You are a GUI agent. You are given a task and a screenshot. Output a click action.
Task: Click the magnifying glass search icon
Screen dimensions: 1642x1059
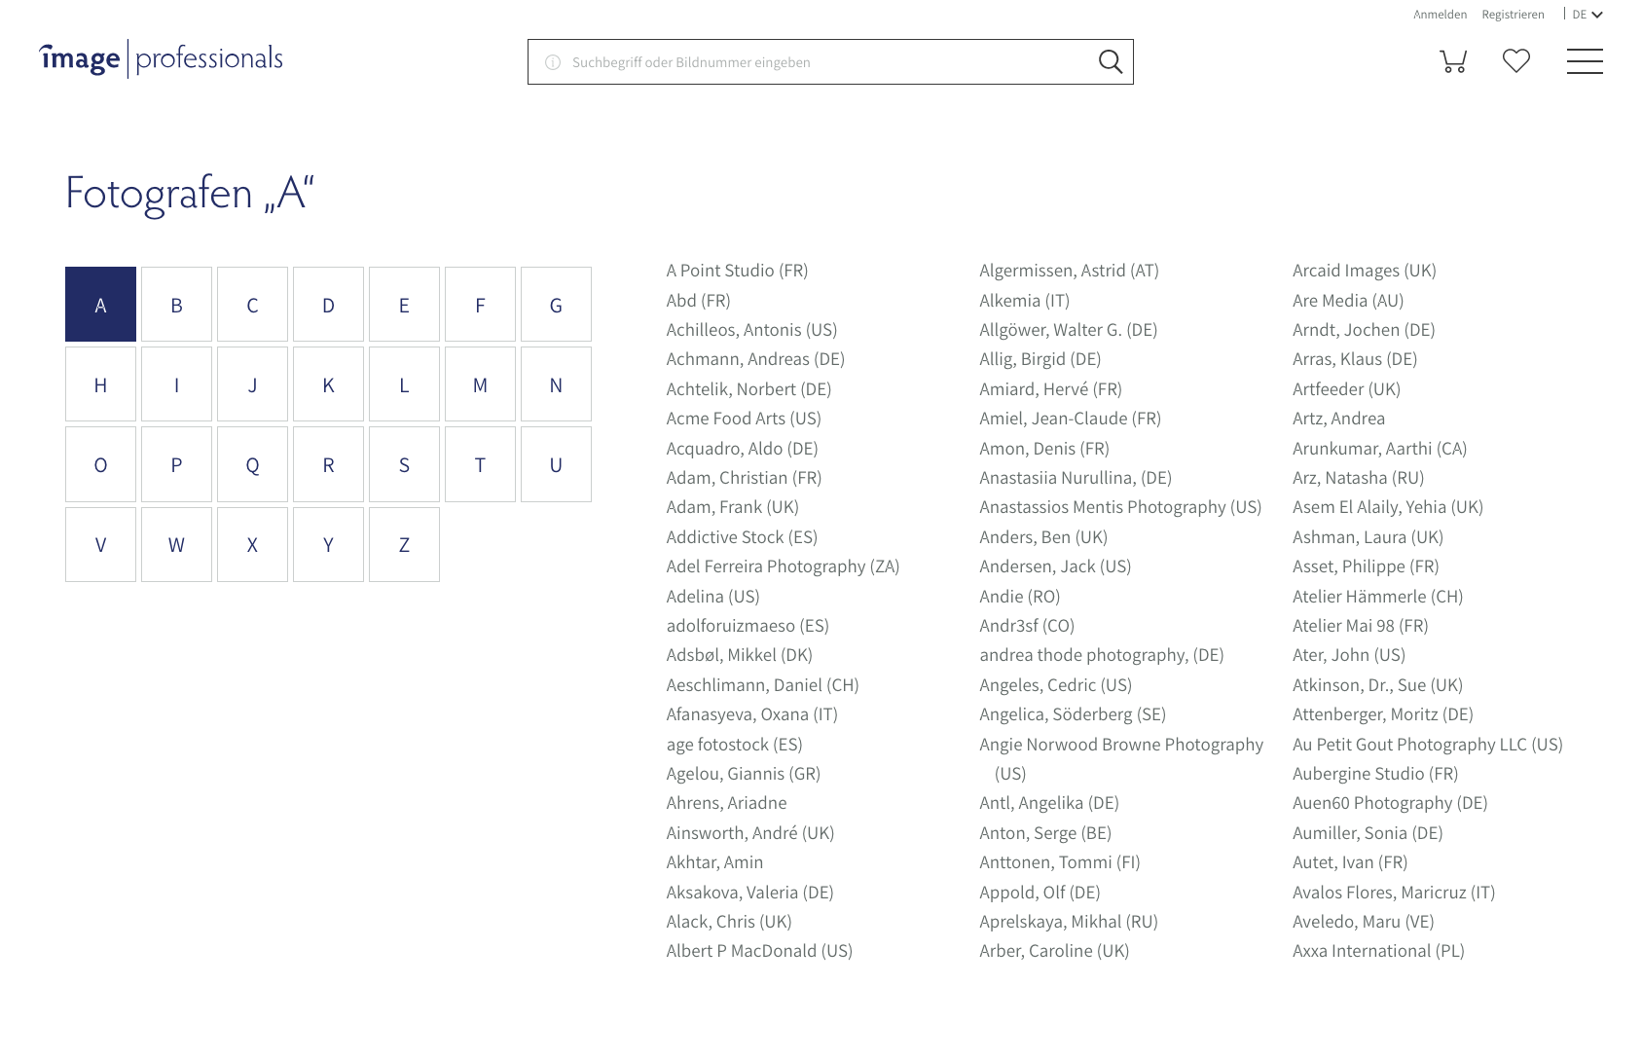1110,62
